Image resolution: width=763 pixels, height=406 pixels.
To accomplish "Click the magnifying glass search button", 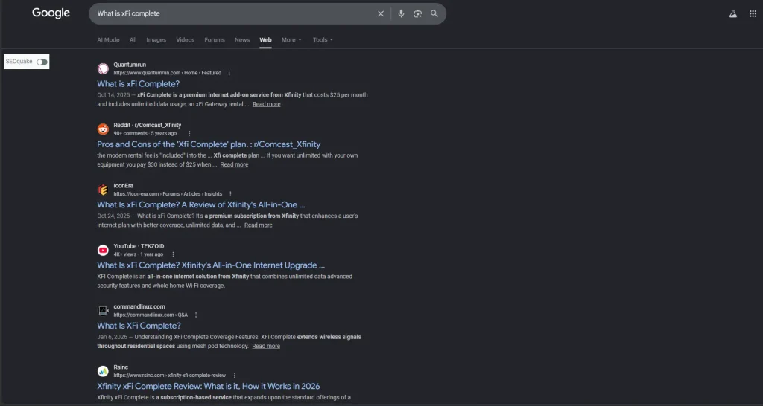I will [434, 13].
